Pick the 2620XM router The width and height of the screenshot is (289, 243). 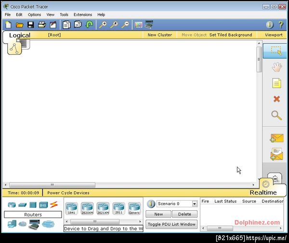(x=87, y=208)
